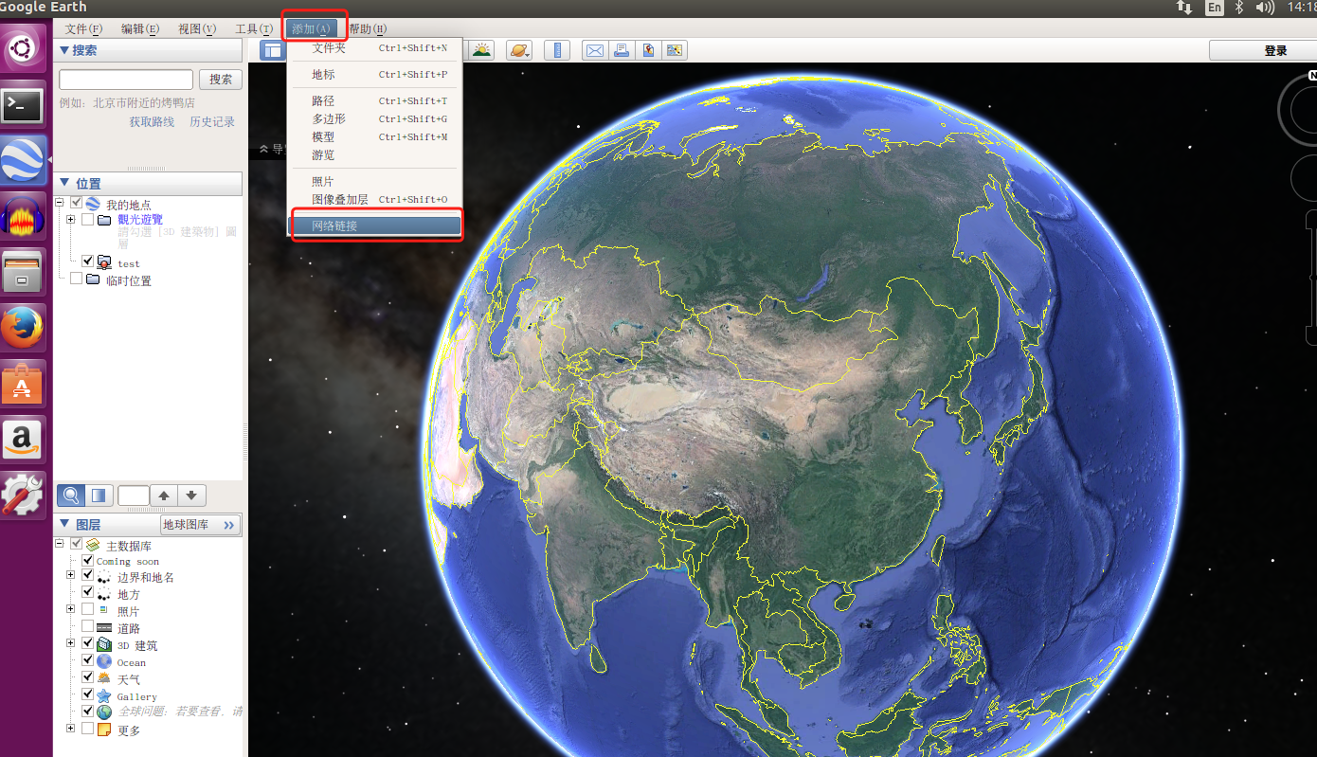
Task: Open System Settings from the launcher
Action: 24,496
